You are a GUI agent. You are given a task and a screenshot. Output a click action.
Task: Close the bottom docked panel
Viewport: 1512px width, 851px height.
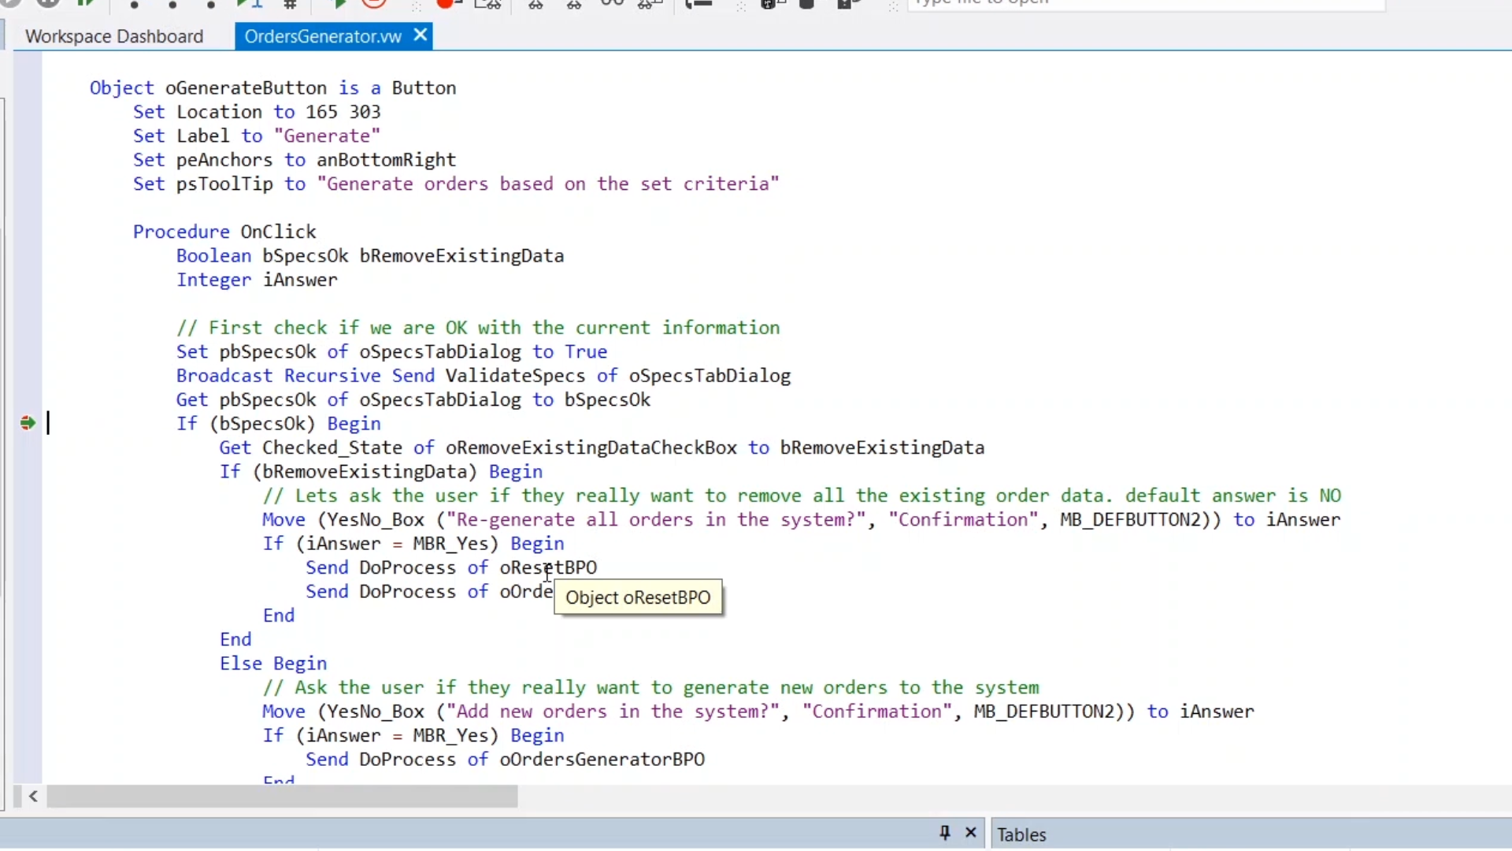tap(971, 832)
